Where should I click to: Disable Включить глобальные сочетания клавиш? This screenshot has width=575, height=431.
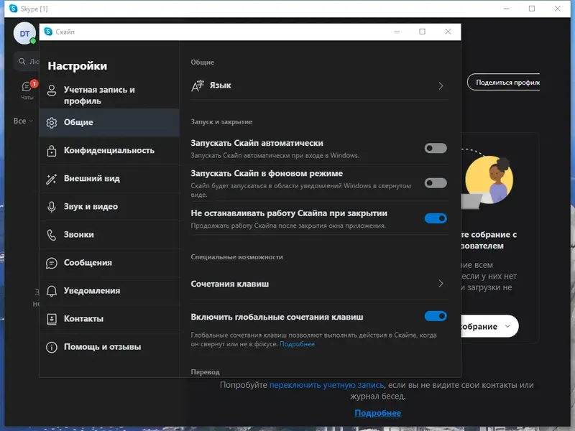click(x=436, y=316)
